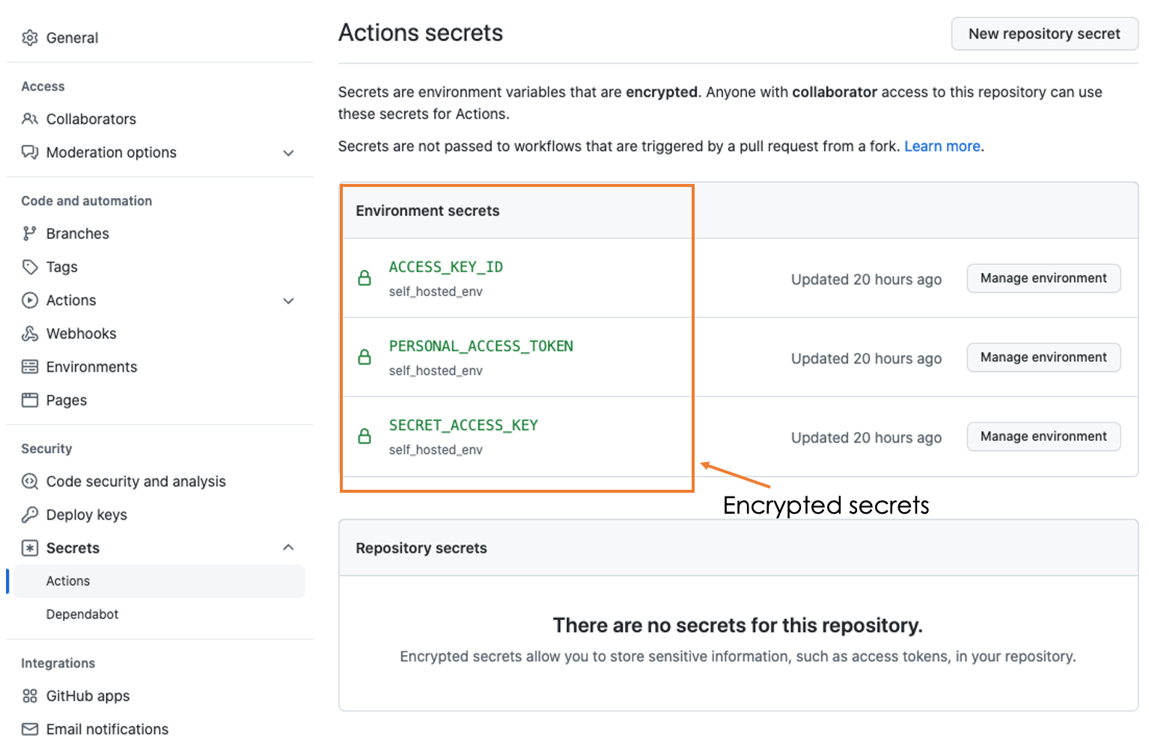This screenshot has height=744, width=1149.
Task: Click the Pages browser icon
Action: pos(30,400)
